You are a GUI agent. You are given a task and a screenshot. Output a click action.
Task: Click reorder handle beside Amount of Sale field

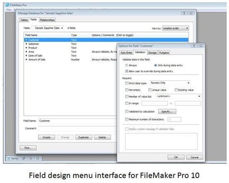tap(26, 59)
